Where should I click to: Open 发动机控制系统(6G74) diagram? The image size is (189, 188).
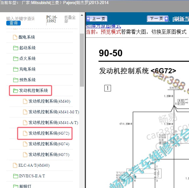[x=49, y=144]
